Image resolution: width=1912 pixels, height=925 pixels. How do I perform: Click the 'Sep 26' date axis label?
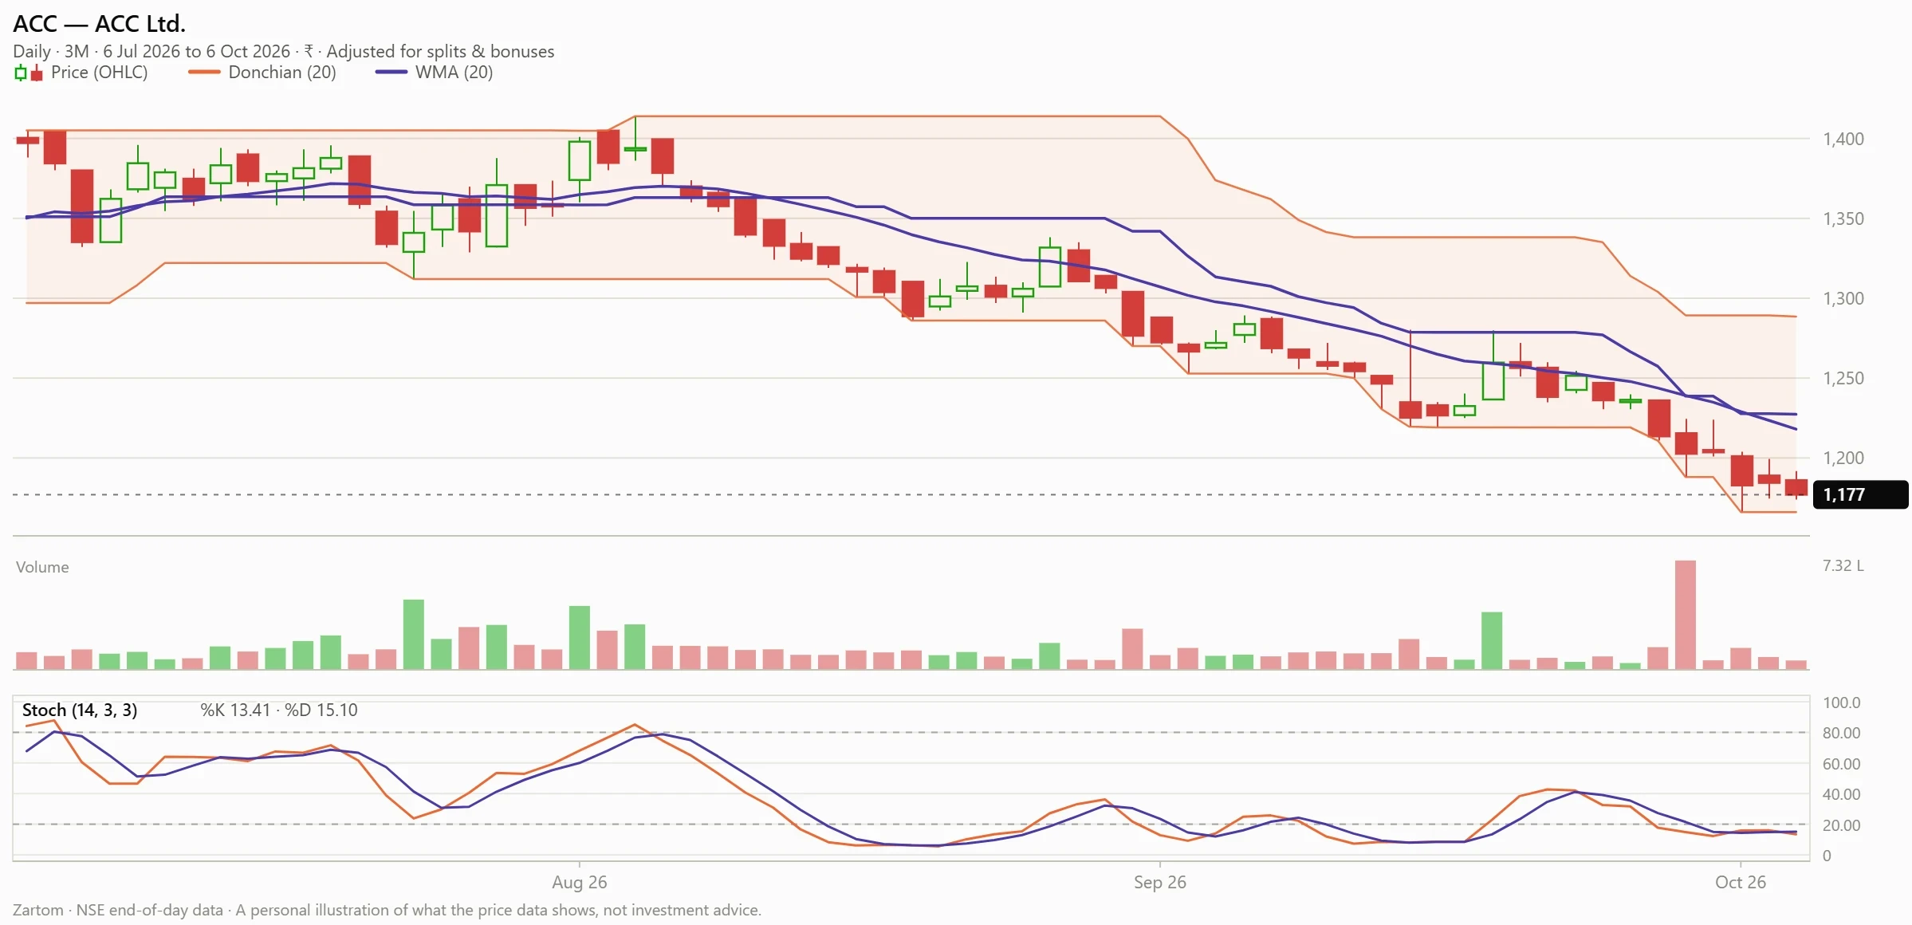(x=1160, y=882)
